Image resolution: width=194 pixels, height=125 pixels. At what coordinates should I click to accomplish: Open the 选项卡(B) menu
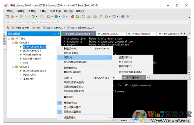click(x=55, y=11)
